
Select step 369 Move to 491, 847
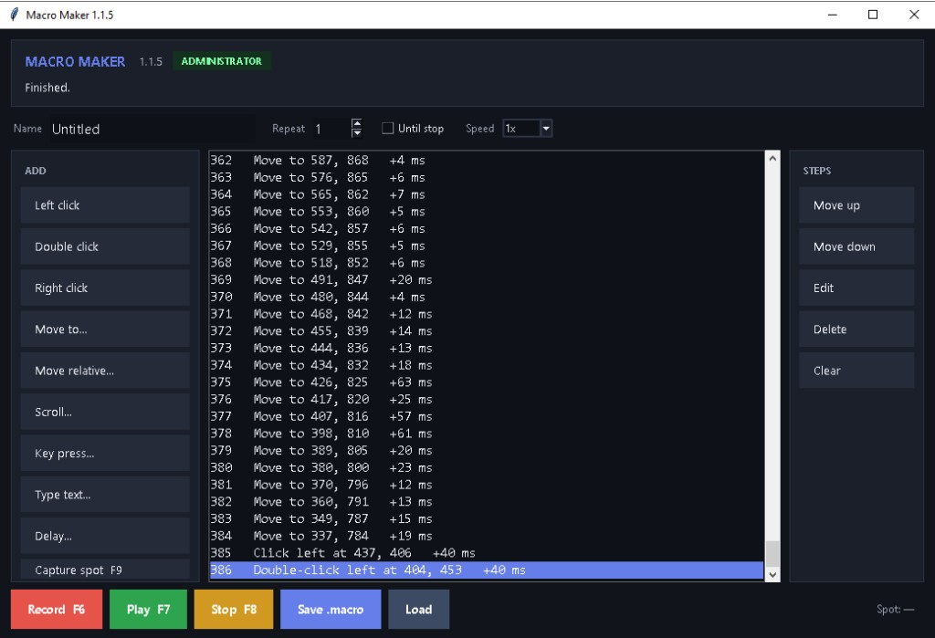click(x=487, y=279)
